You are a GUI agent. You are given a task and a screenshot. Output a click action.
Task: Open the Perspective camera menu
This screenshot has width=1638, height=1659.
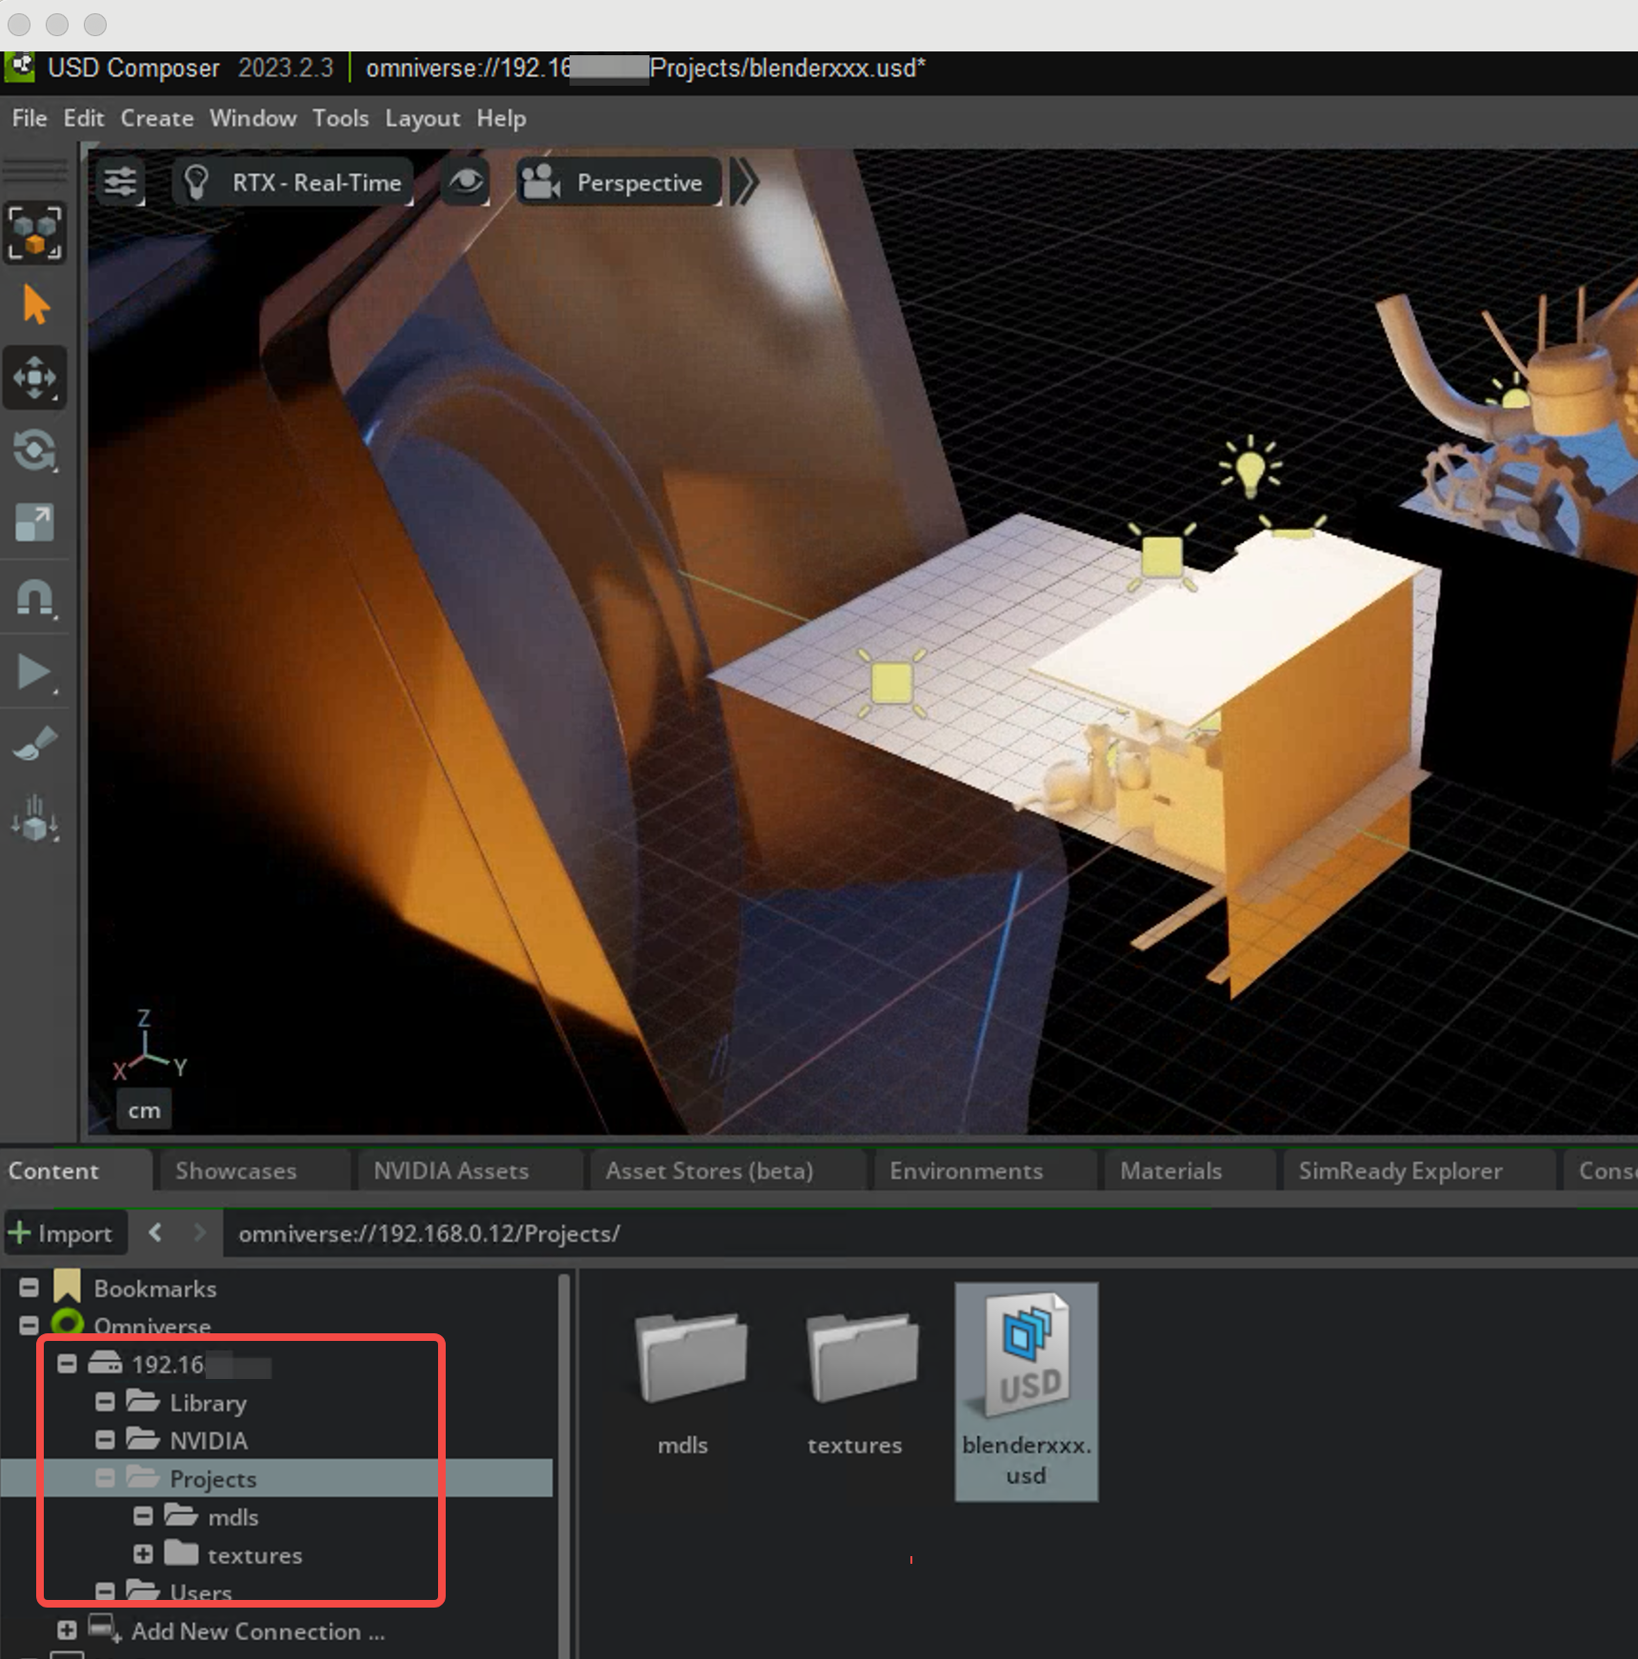pos(619,182)
